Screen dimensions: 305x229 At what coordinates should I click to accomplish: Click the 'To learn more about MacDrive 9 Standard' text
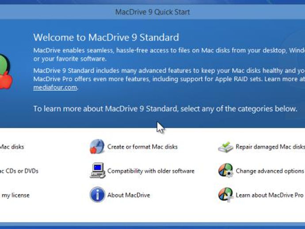pos(165,109)
